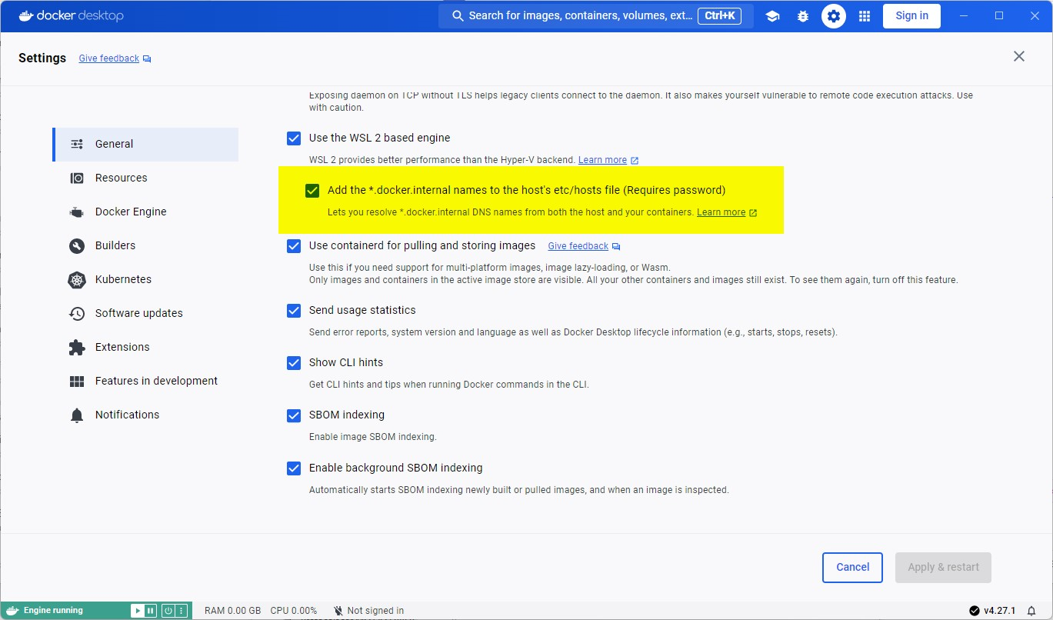
Task: Open Features in development section
Action: pyautogui.click(x=145, y=381)
